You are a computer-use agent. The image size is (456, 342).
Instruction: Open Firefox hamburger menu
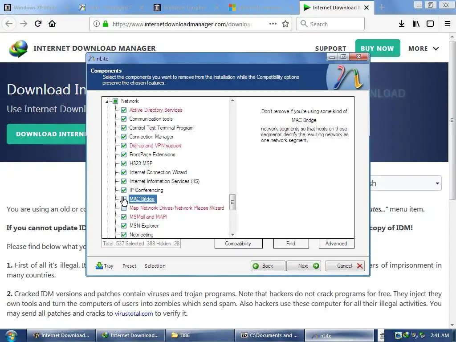pyautogui.click(x=448, y=24)
